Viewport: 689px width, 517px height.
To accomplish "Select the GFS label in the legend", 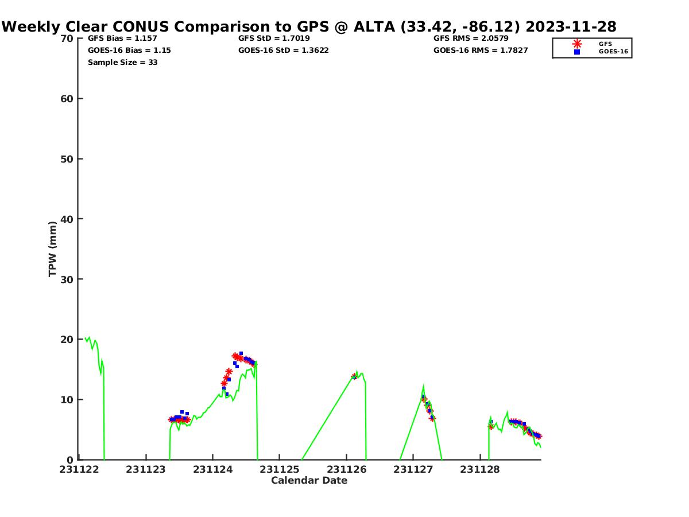I will click(x=605, y=44).
